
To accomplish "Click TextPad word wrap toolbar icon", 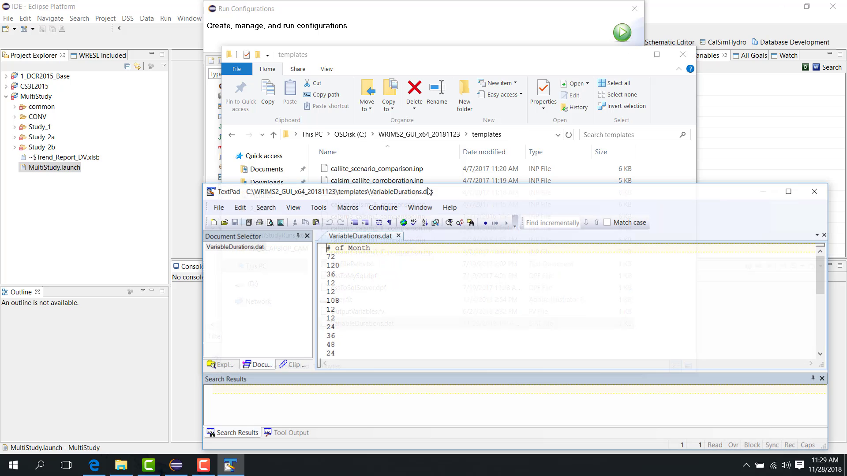I will point(379,223).
